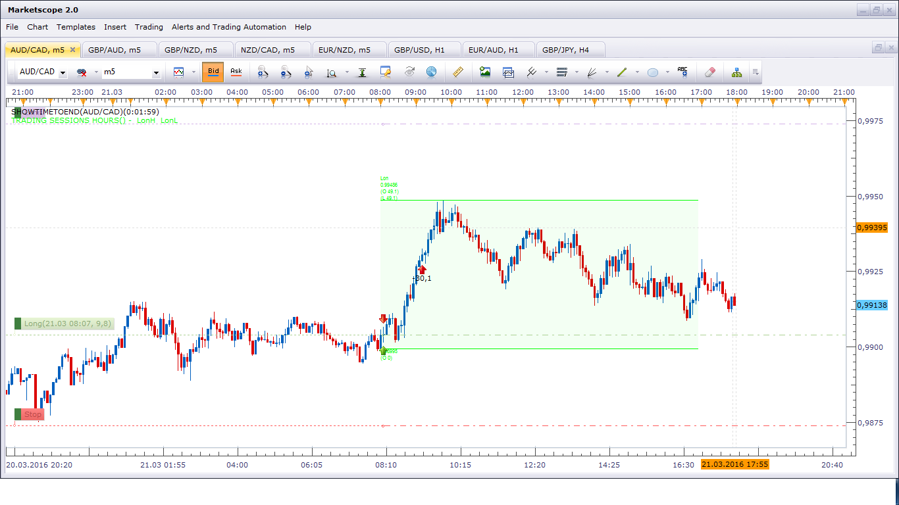Select the Fibonacci levels tool
Viewport: 899px width, 505px height.
(561, 72)
